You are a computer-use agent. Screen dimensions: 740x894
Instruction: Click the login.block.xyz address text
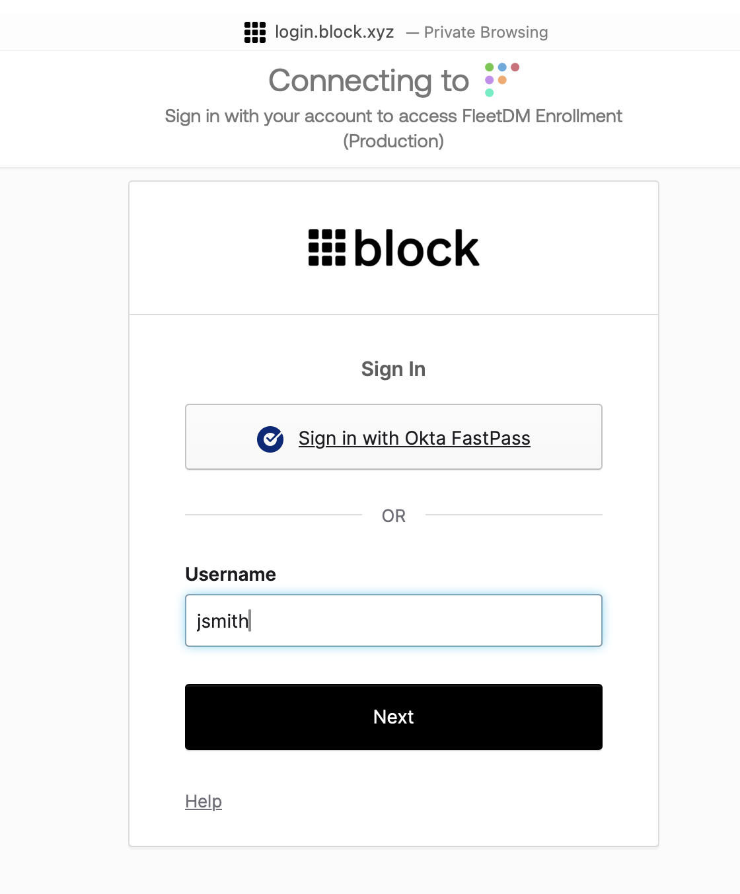pos(334,32)
